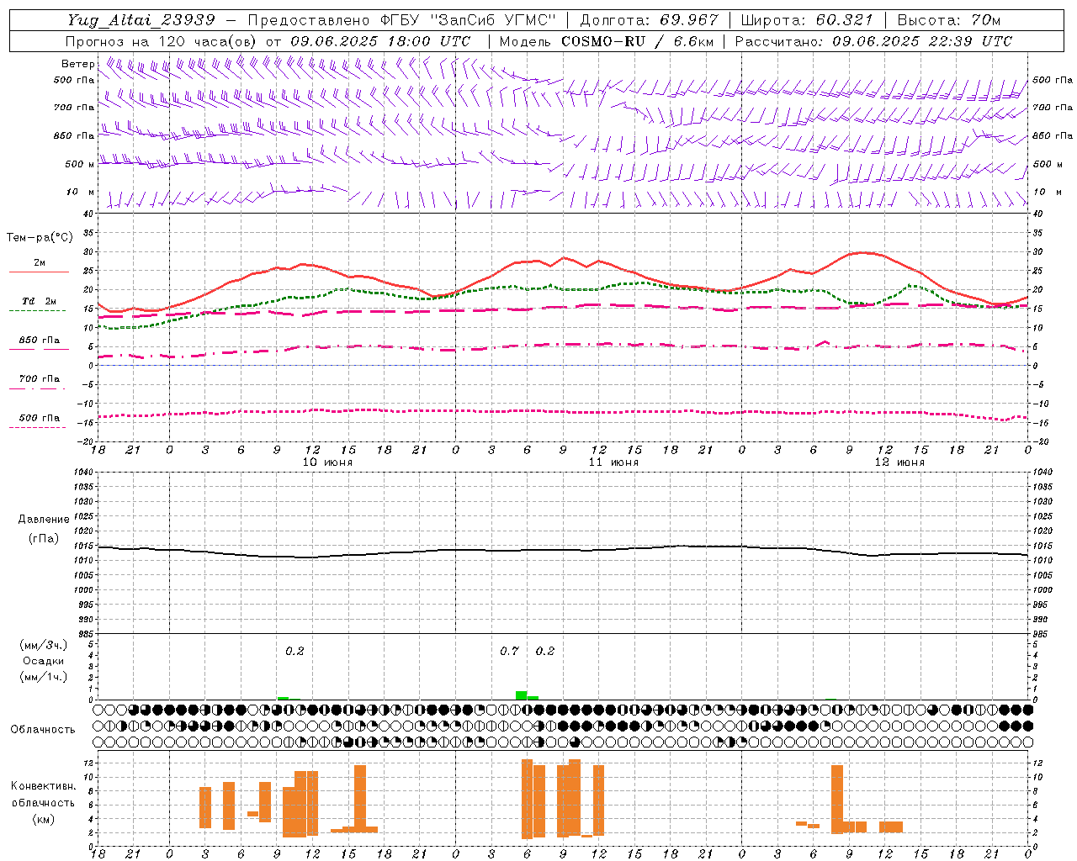Click the Td 2м legend entry

(x=39, y=301)
